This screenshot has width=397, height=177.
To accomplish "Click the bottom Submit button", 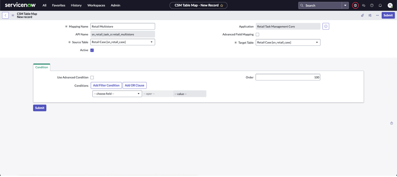I will pos(40,108).
